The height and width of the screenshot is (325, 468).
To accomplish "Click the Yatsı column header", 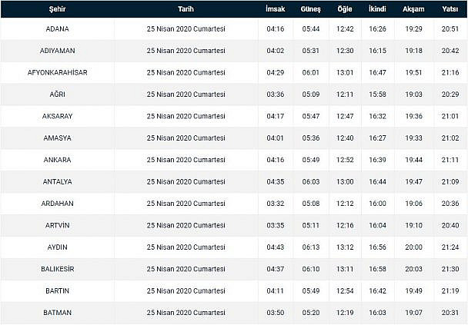I will pos(451,8).
